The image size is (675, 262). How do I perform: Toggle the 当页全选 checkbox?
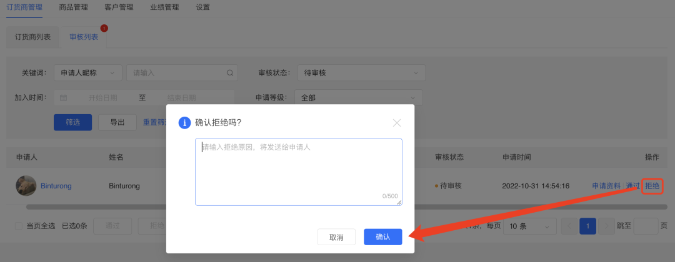[x=19, y=226]
